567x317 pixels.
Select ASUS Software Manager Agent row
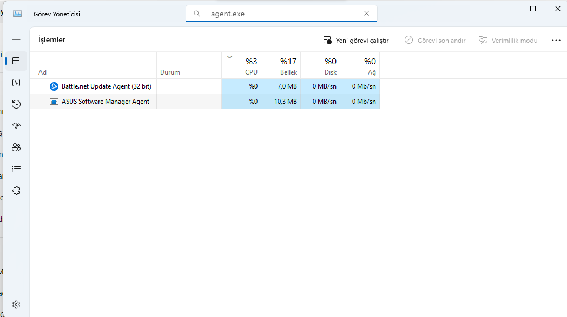(x=105, y=102)
